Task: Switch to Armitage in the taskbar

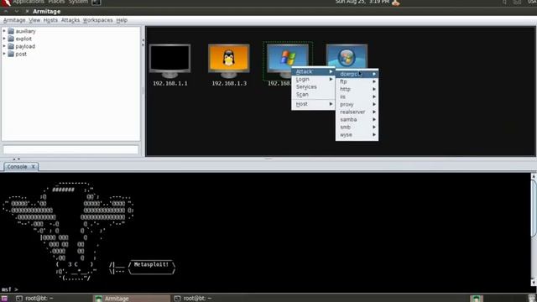Action: [132, 299]
